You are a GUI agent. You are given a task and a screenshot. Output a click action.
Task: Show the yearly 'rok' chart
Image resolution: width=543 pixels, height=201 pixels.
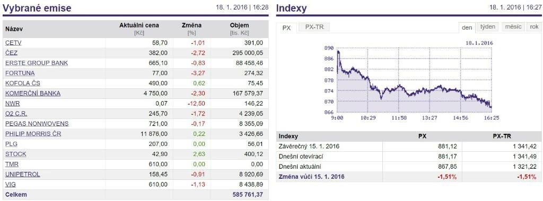coord(534,26)
